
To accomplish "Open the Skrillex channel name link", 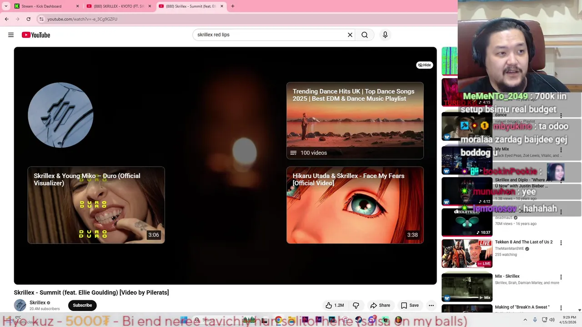I will pyautogui.click(x=37, y=303).
